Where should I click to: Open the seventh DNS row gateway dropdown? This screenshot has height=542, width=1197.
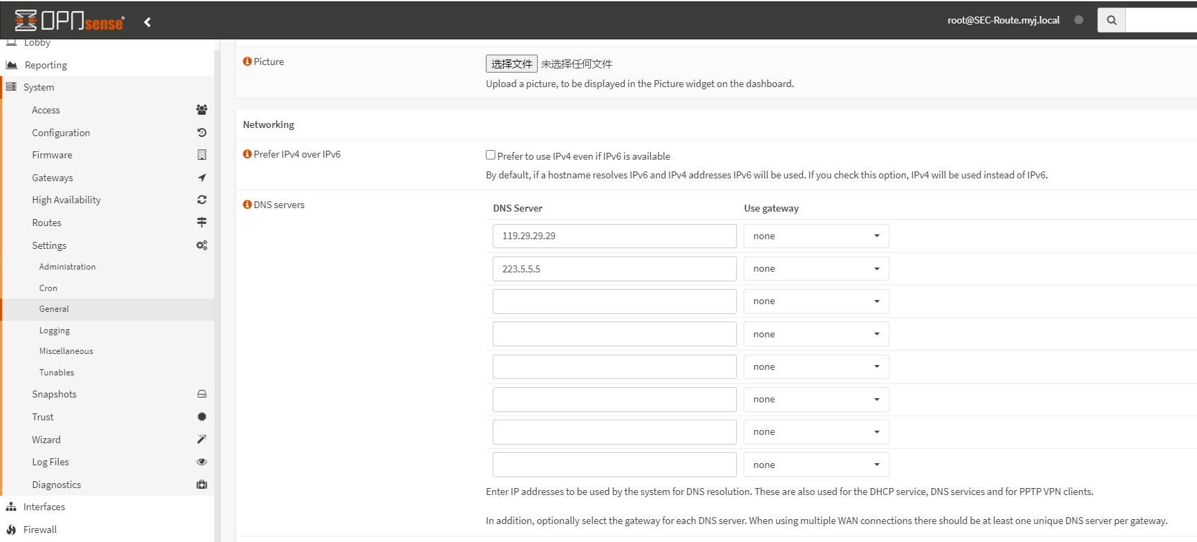[x=816, y=431]
